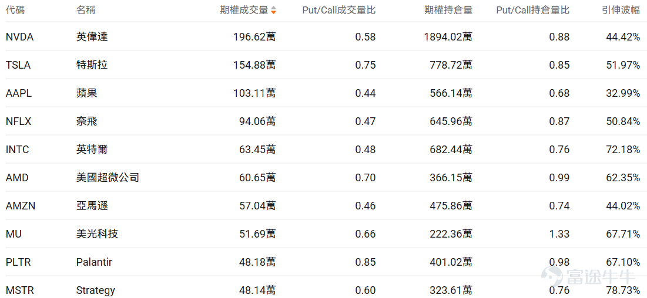
Task: Click the 代碼 column header
Action: pos(15,11)
